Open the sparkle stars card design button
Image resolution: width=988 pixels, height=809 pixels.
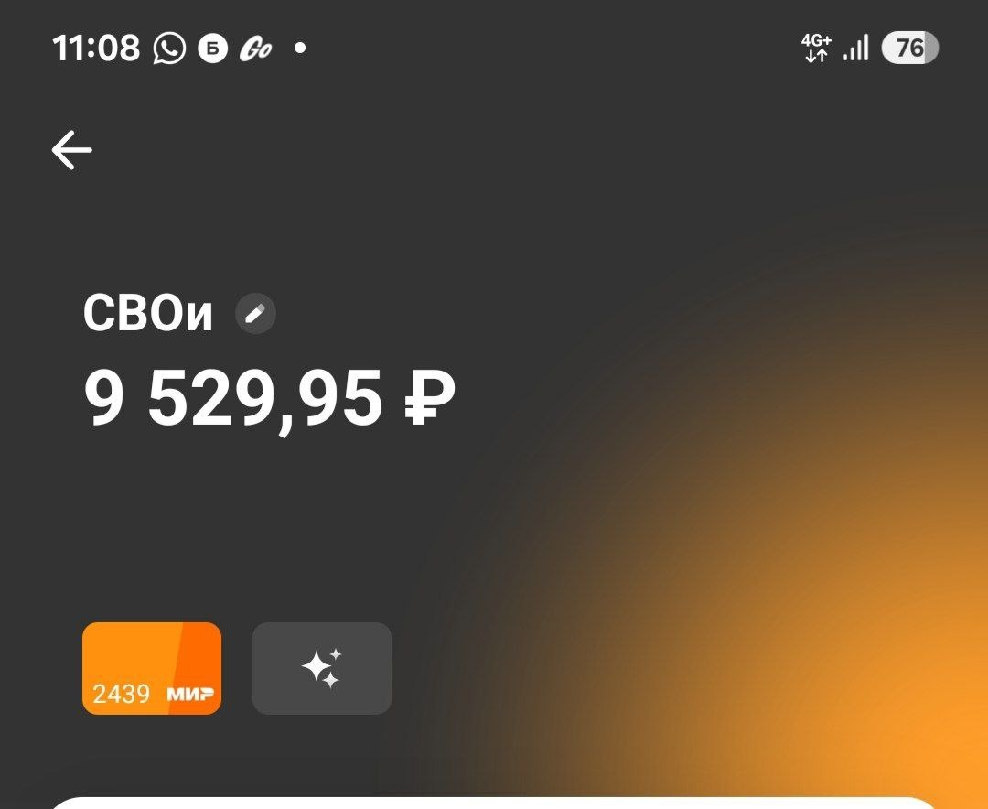[322, 668]
